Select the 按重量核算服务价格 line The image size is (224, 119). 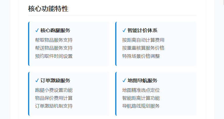pos(143,48)
